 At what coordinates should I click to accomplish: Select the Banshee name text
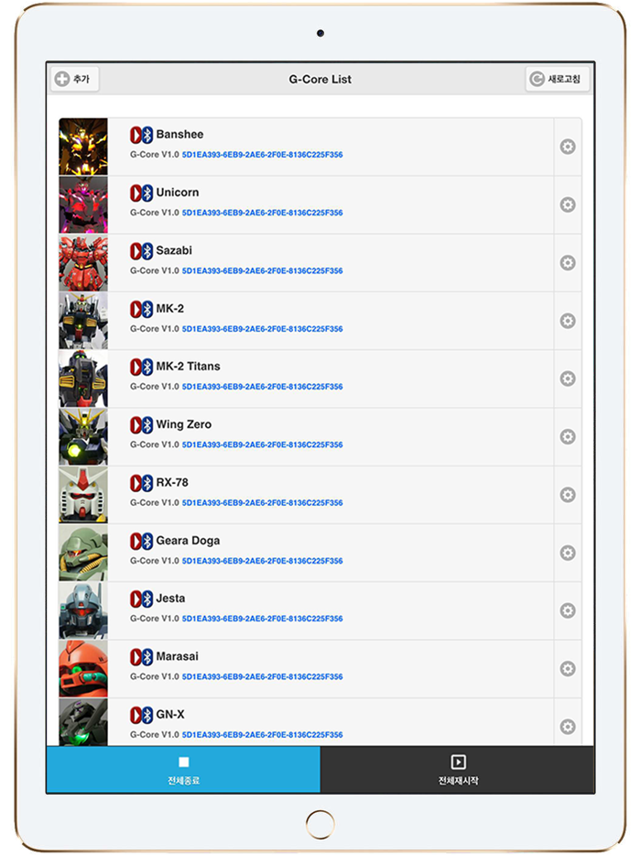(x=179, y=135)
